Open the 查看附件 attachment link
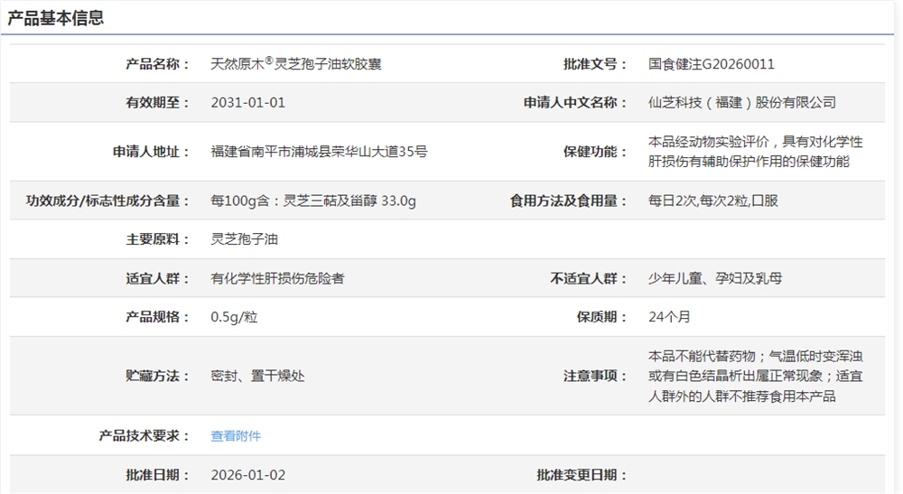Image resolution: width=903 pixels, height=494 pixels. 236,436
